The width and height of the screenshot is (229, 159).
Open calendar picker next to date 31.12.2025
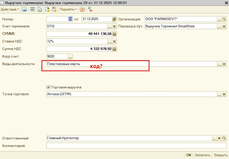(114, 19)
